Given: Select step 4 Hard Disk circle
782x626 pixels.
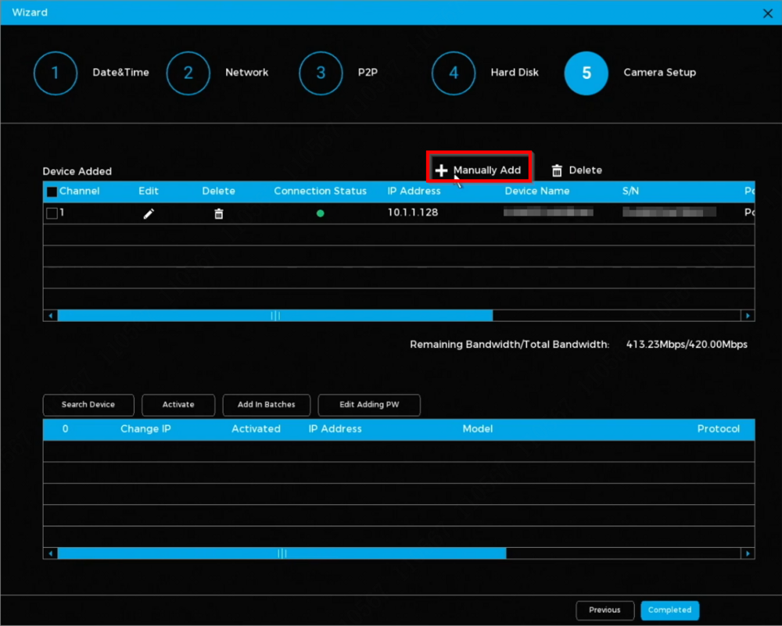Looking at the screenshot, I should (454, 73).
